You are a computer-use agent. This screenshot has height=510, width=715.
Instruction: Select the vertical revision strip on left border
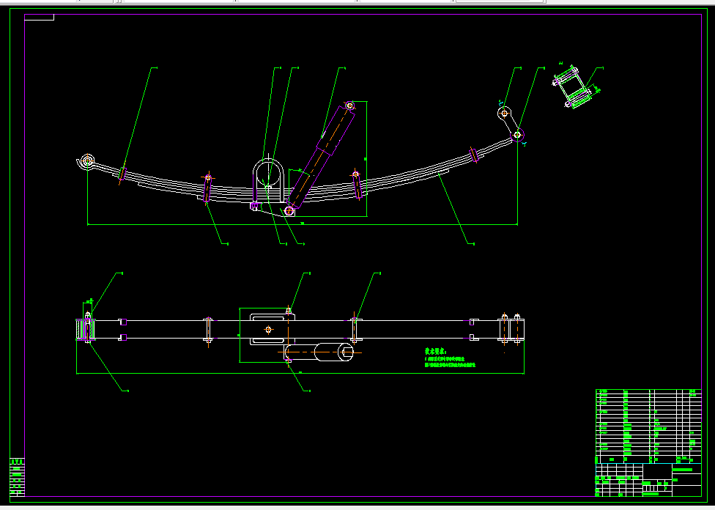coord(18,477)
